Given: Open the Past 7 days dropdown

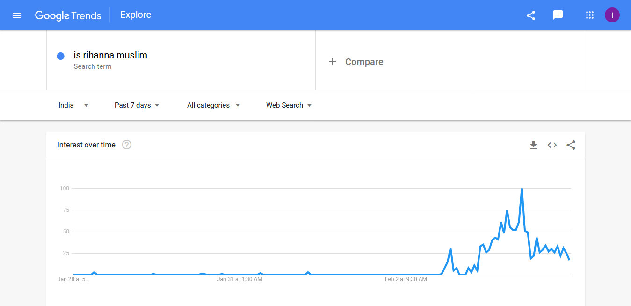Looking at the screenshot, I should (x=137, y=105).
